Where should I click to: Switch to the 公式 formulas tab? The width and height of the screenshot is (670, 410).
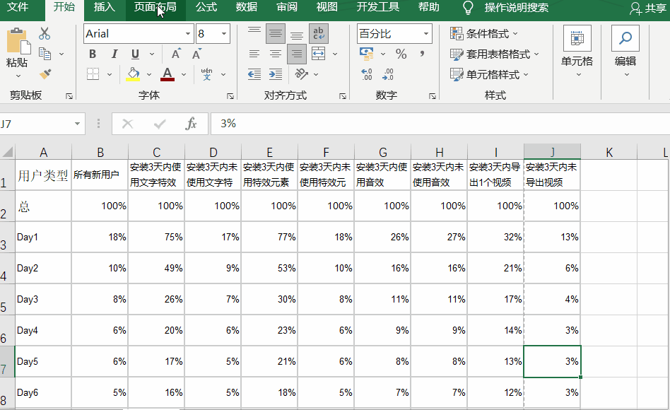pyautogui.click(x=206, y=7)
